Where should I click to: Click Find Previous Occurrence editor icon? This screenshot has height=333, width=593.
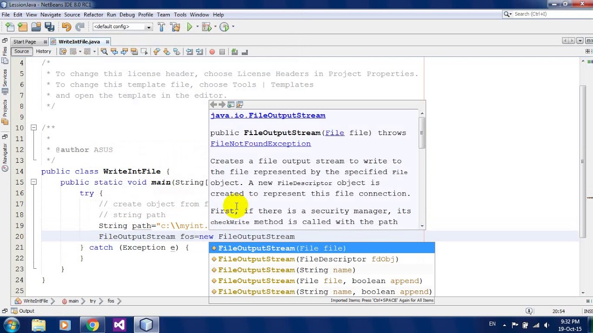tap(114, 51)
